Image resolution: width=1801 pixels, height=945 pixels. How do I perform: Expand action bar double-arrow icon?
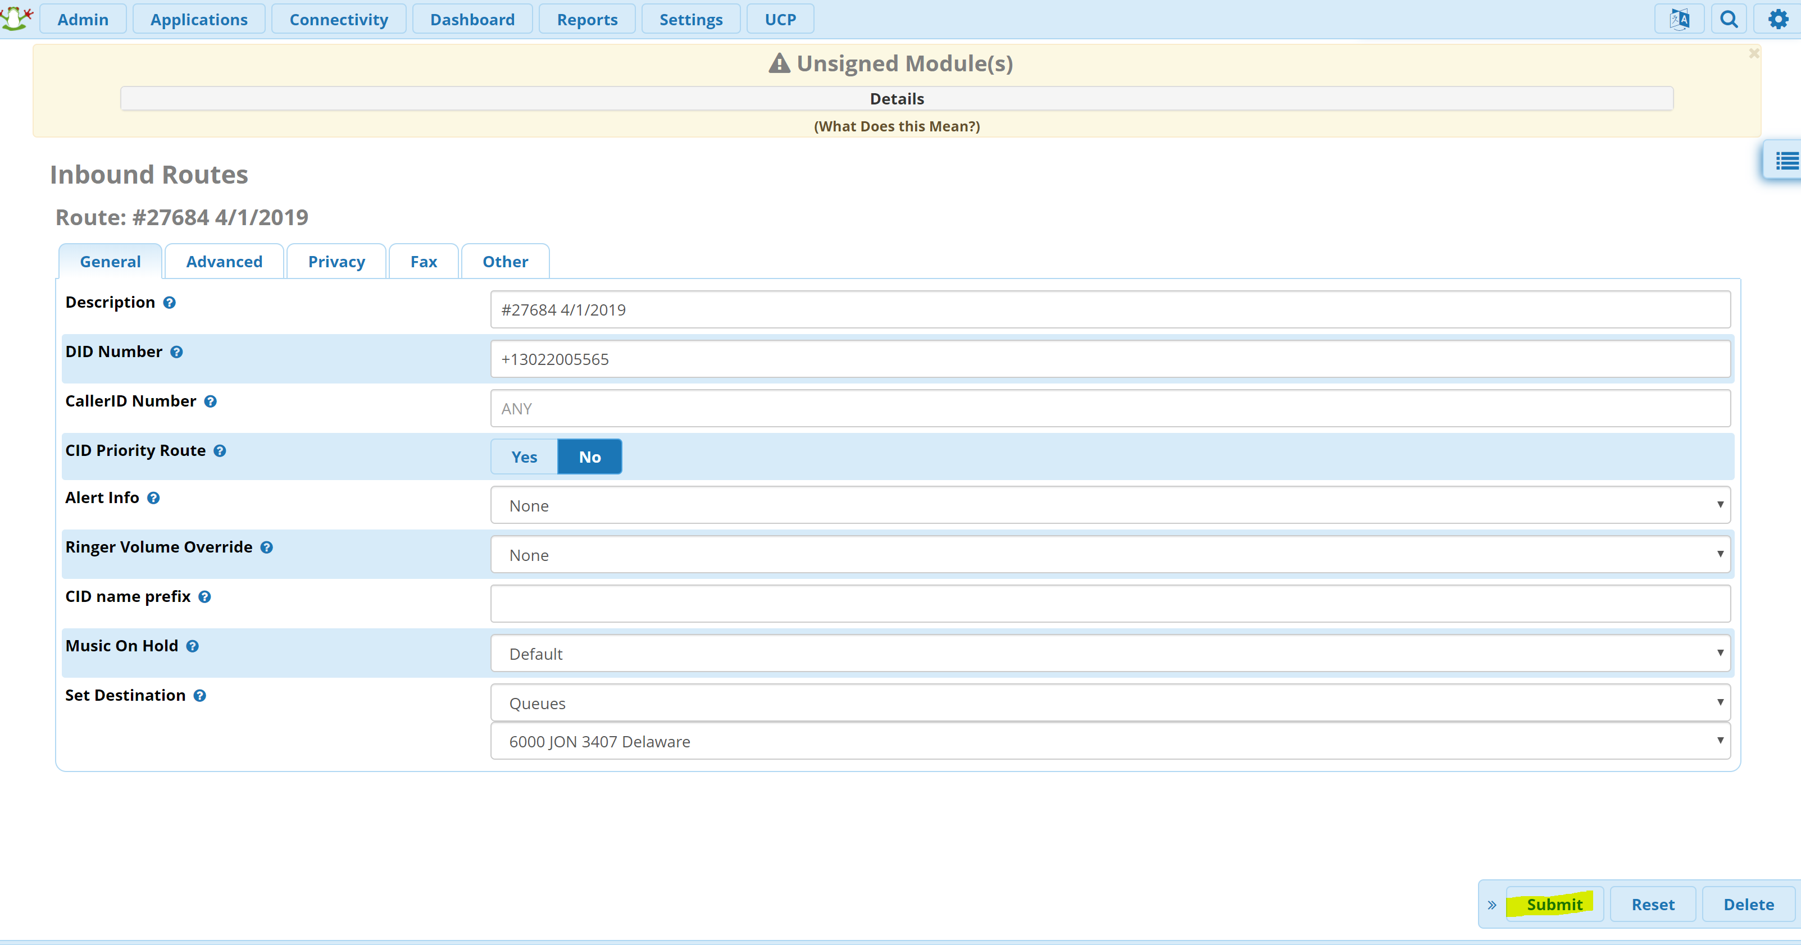pos(1492,905)
